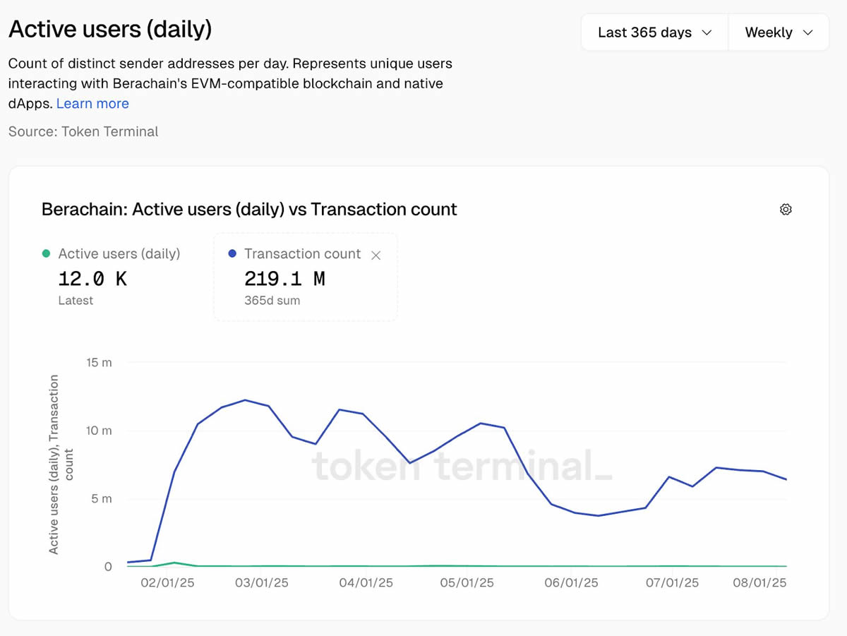This screenshot has height=636, width=847.
Task: Click the Berachain chart title text
Action: pos(249,210)
